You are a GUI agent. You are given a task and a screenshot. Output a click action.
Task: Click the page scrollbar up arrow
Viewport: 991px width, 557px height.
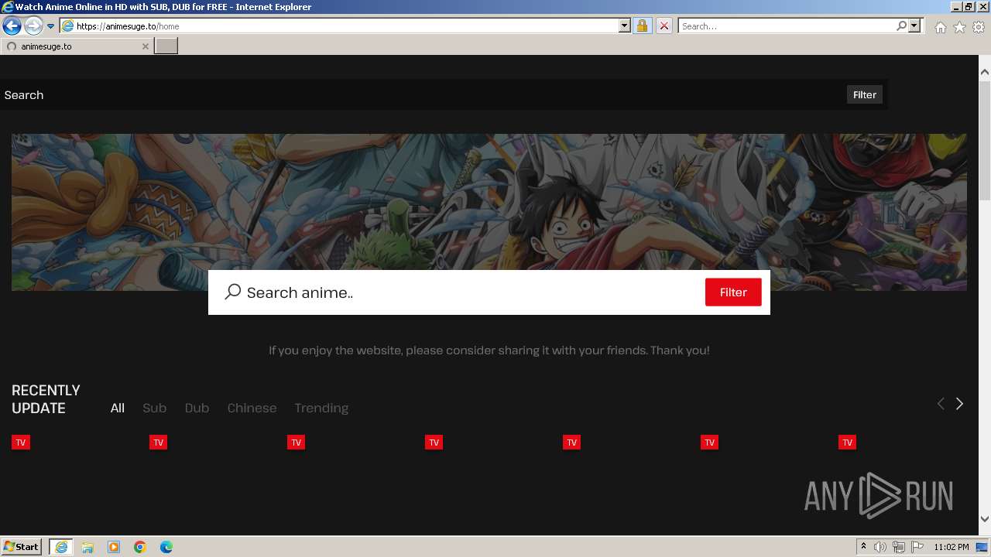[985, 72]
